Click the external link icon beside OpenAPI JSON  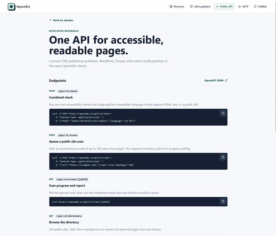point(226,80)
